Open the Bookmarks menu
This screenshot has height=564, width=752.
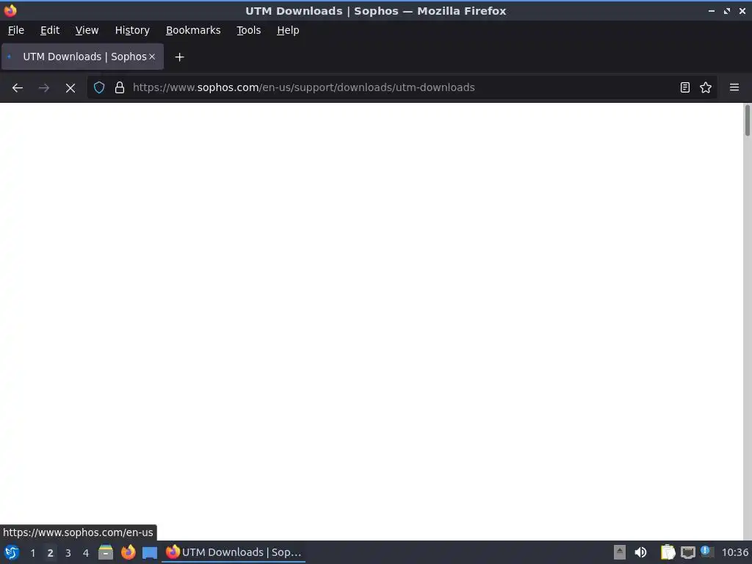[x=193, y=30]
